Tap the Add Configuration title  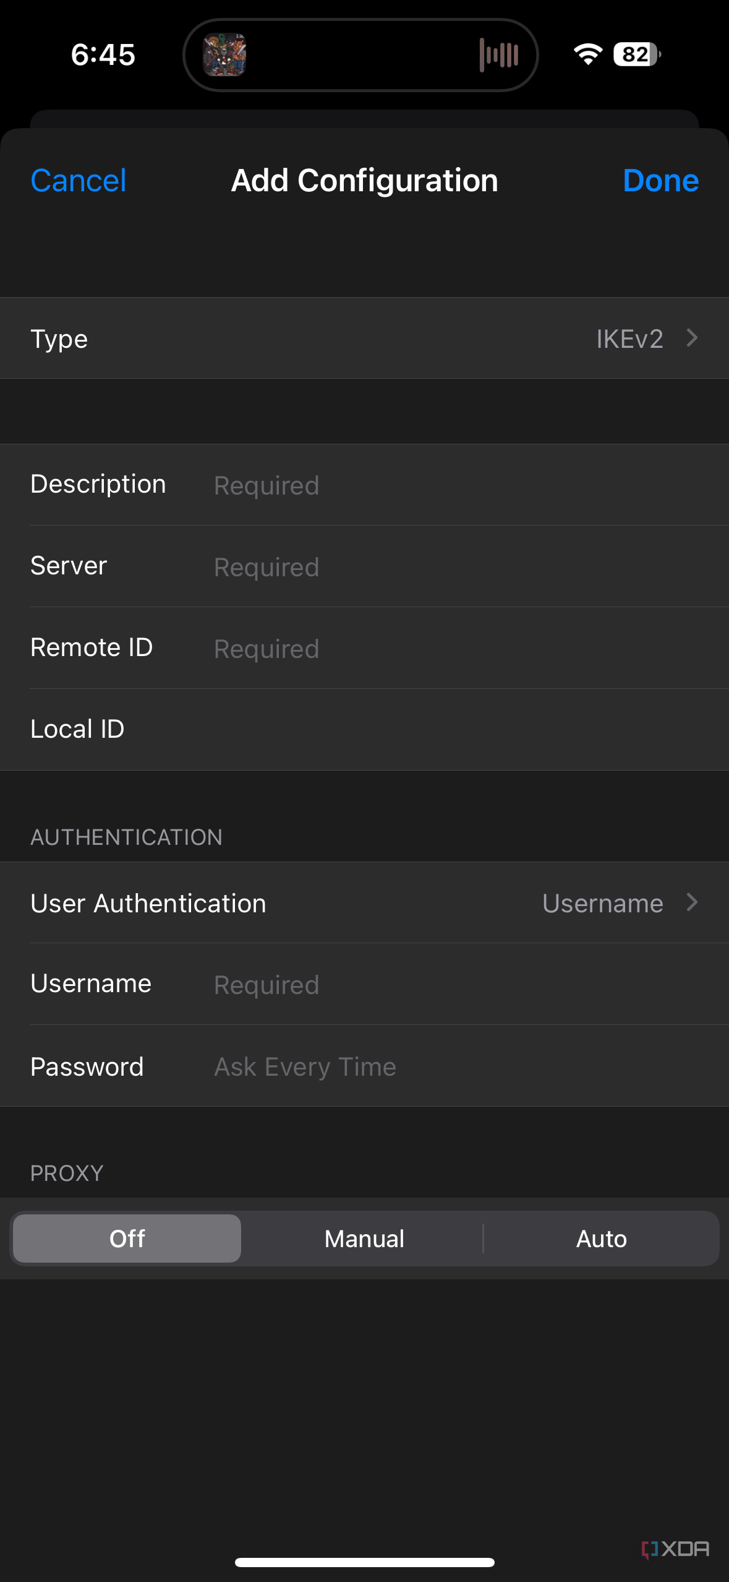tap(364, 181)
